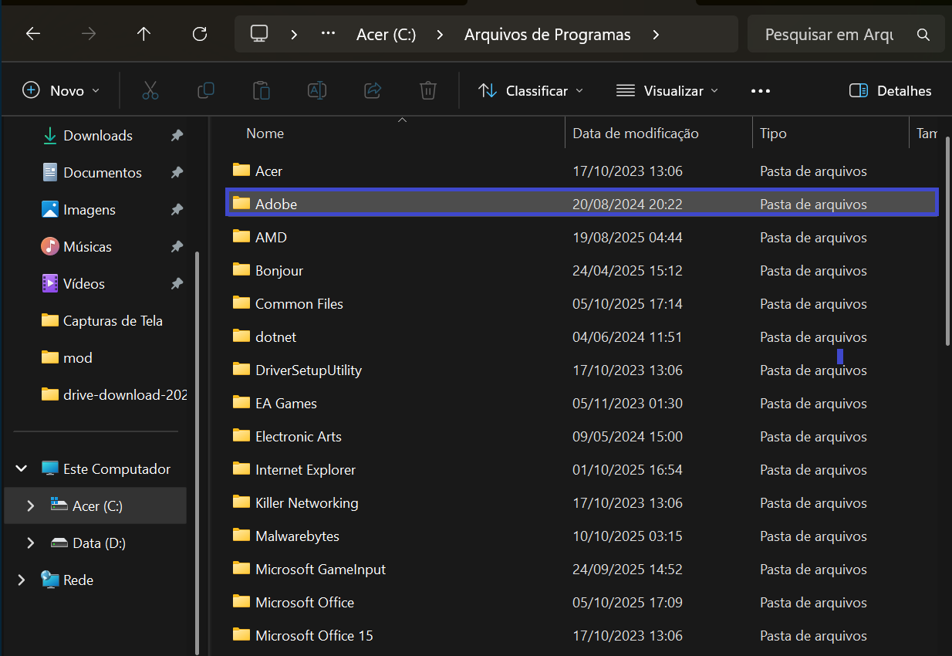Open the more options ellipsis menu
The image size is (952, 656).
point(761,91)
